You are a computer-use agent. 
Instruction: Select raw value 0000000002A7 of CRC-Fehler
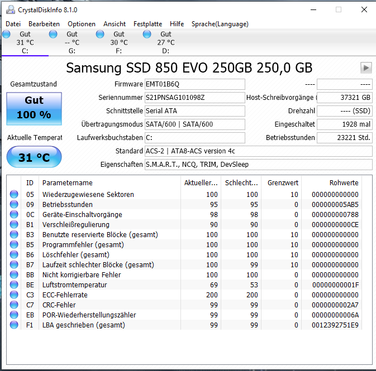tap(335, 305)
